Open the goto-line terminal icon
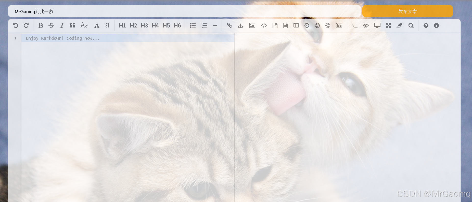472x202 pixels. point(355,25)
